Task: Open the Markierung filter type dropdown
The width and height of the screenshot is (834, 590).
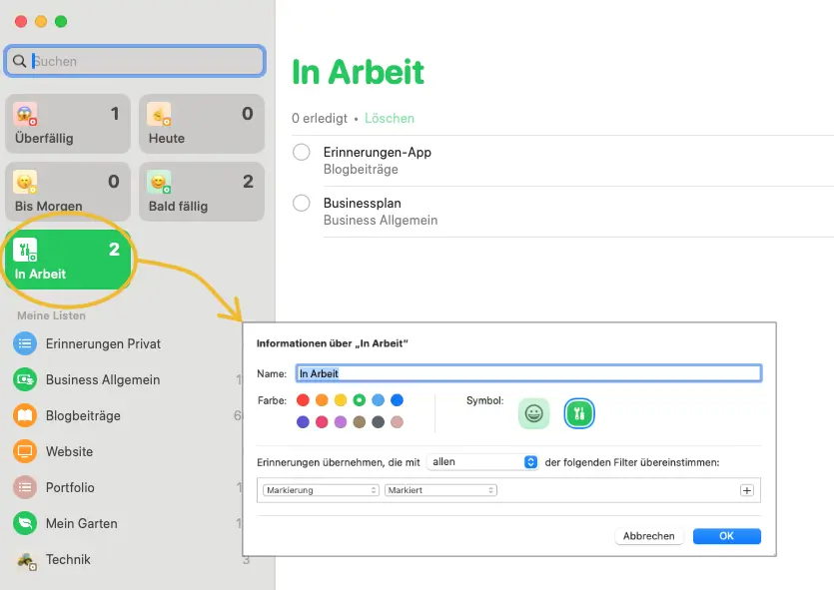Action: point(321,490)
